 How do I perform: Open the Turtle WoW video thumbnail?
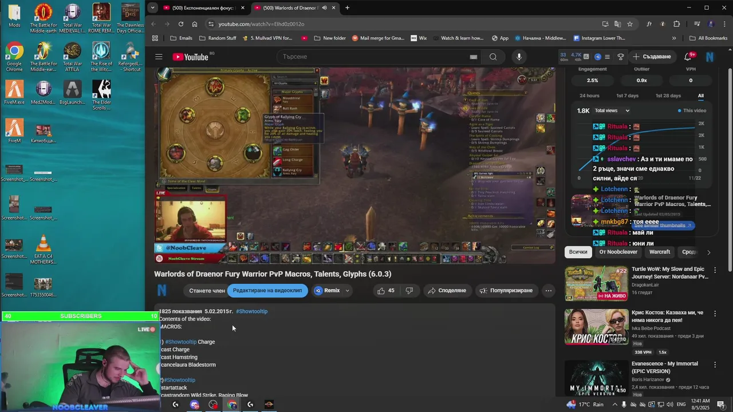pyautogui.click(x=596, y=283)
